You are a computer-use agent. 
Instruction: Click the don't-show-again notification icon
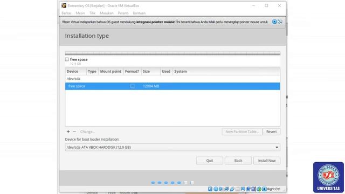pos(280,22)
